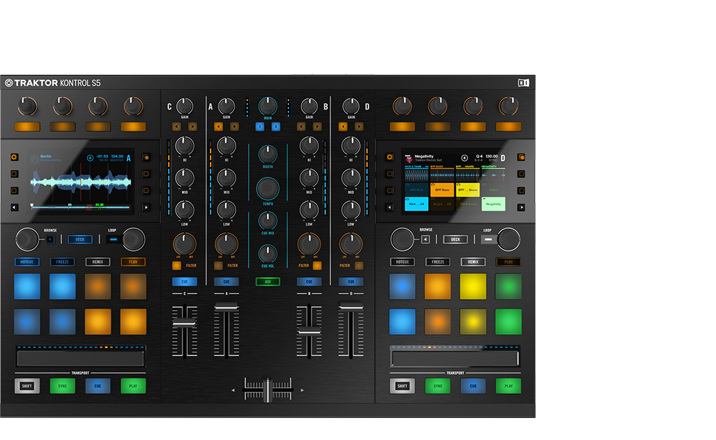This screenshot has width=716, height=440.
Task: Enable headphone CUE on channel C
Action: click(185, 282)
